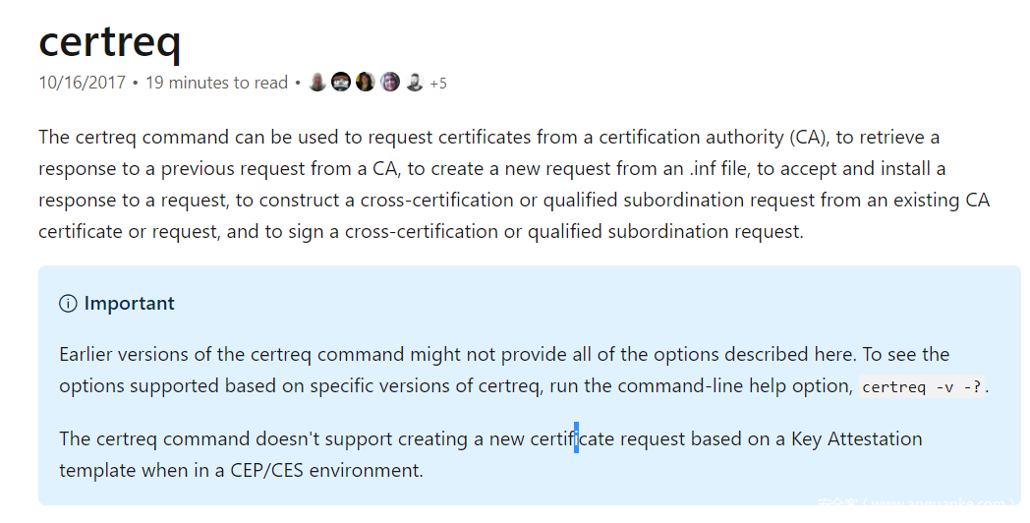Click "qualified subordination request." ending the intro

[x=665, y=231]
